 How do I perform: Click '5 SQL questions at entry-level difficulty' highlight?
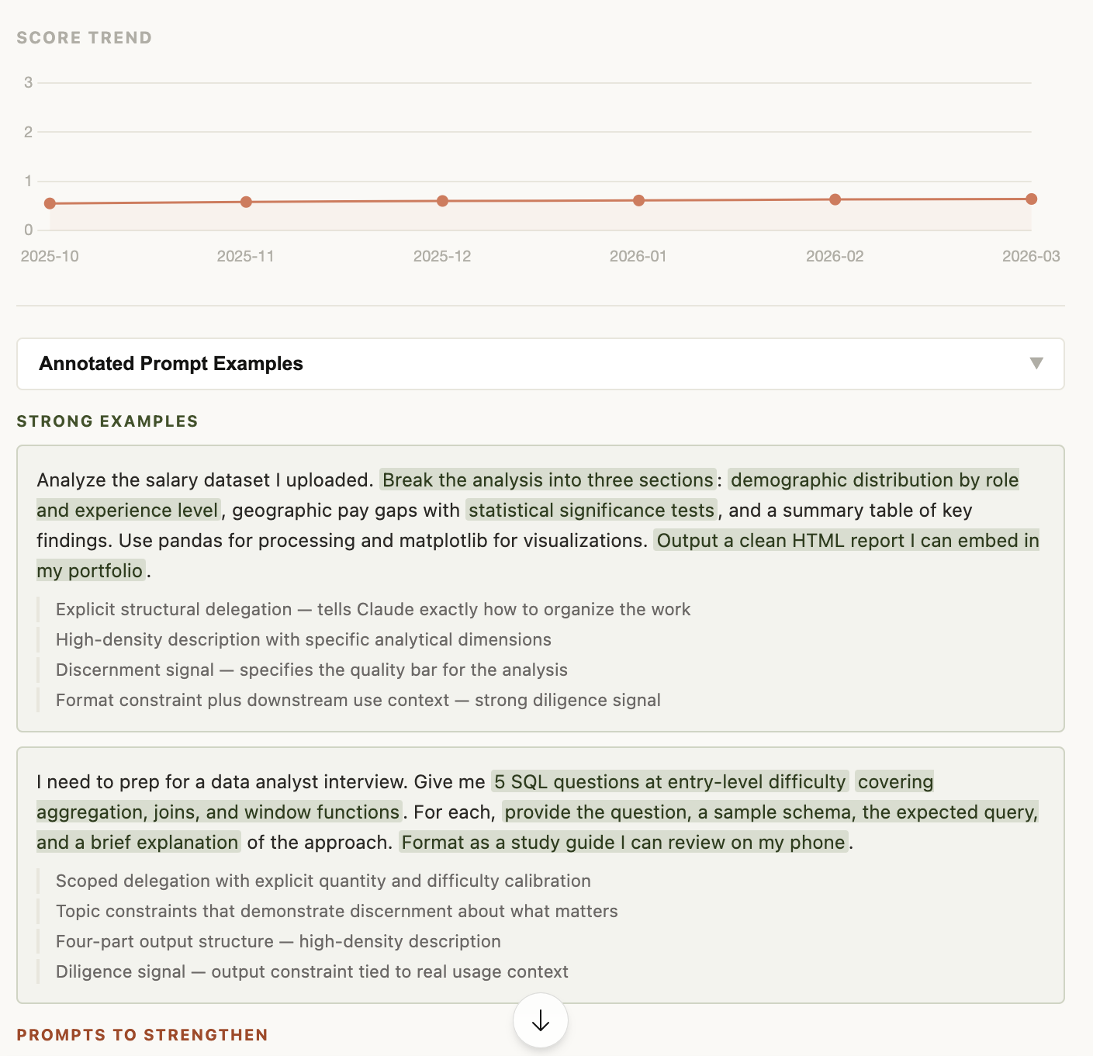[x=669, y=781]
